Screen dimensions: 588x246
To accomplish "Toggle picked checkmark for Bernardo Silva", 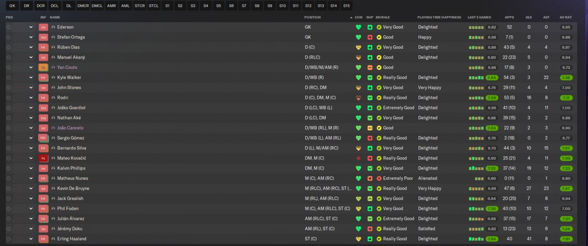I will [x=8, y=148].
